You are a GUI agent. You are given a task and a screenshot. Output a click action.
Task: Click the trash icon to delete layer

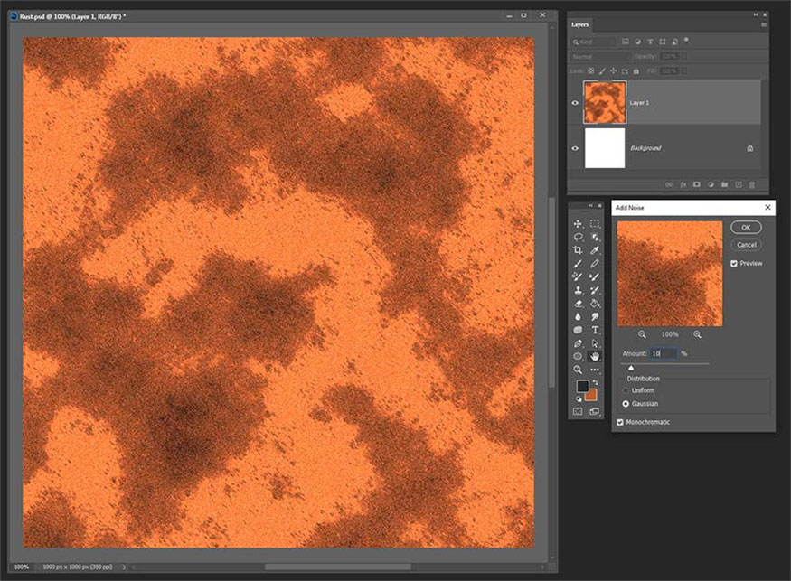pos(751,184)
